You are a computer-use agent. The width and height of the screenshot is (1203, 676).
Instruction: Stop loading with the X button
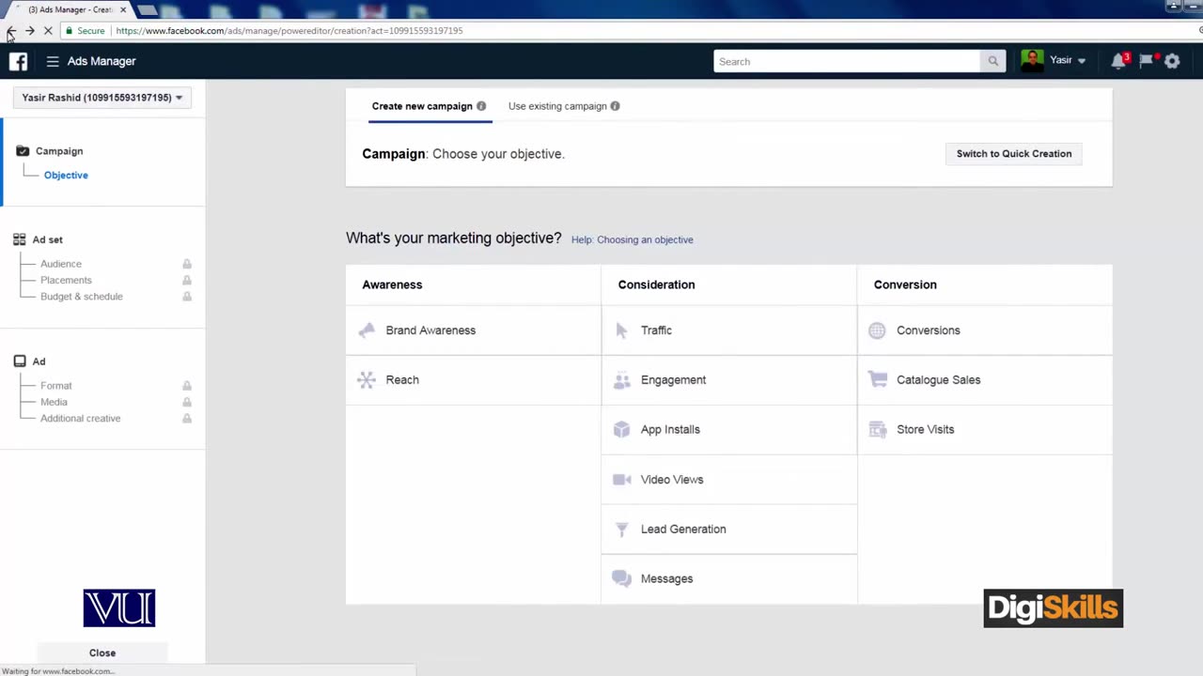tap(48, 31)
